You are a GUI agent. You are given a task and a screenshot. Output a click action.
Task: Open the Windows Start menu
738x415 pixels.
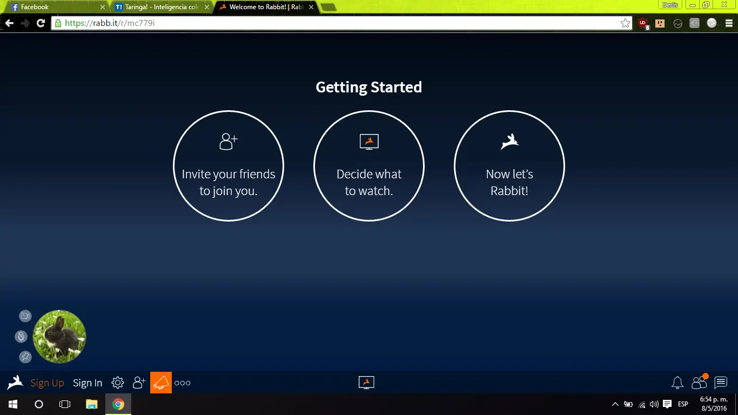tap(13, 404)
